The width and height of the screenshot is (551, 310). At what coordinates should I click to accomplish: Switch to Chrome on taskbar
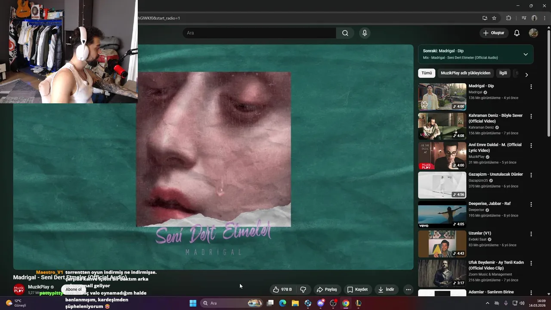[x=346, y=303]
